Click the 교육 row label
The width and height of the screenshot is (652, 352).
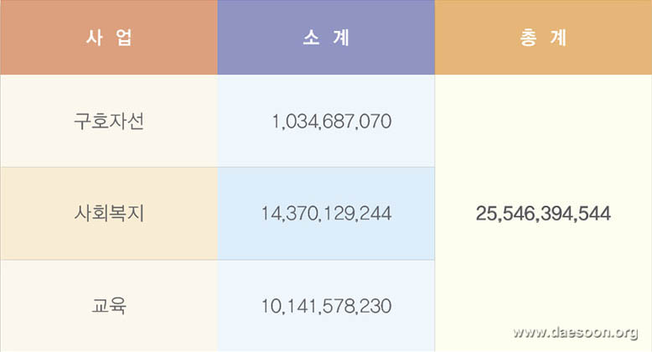[109, 306]
